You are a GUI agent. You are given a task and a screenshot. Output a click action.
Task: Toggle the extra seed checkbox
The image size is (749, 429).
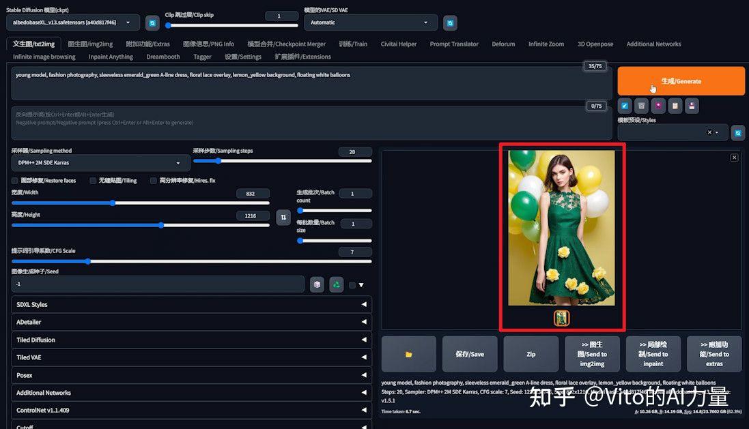click(x=352, y=285)
